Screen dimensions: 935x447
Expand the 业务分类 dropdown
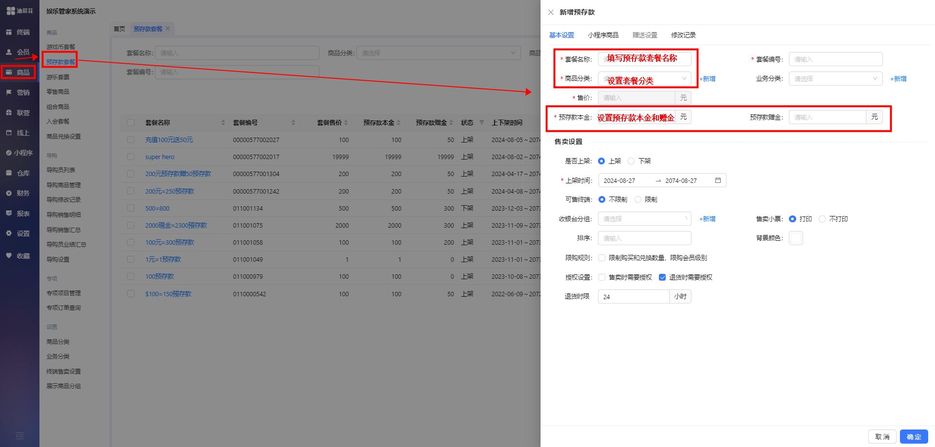836,78
